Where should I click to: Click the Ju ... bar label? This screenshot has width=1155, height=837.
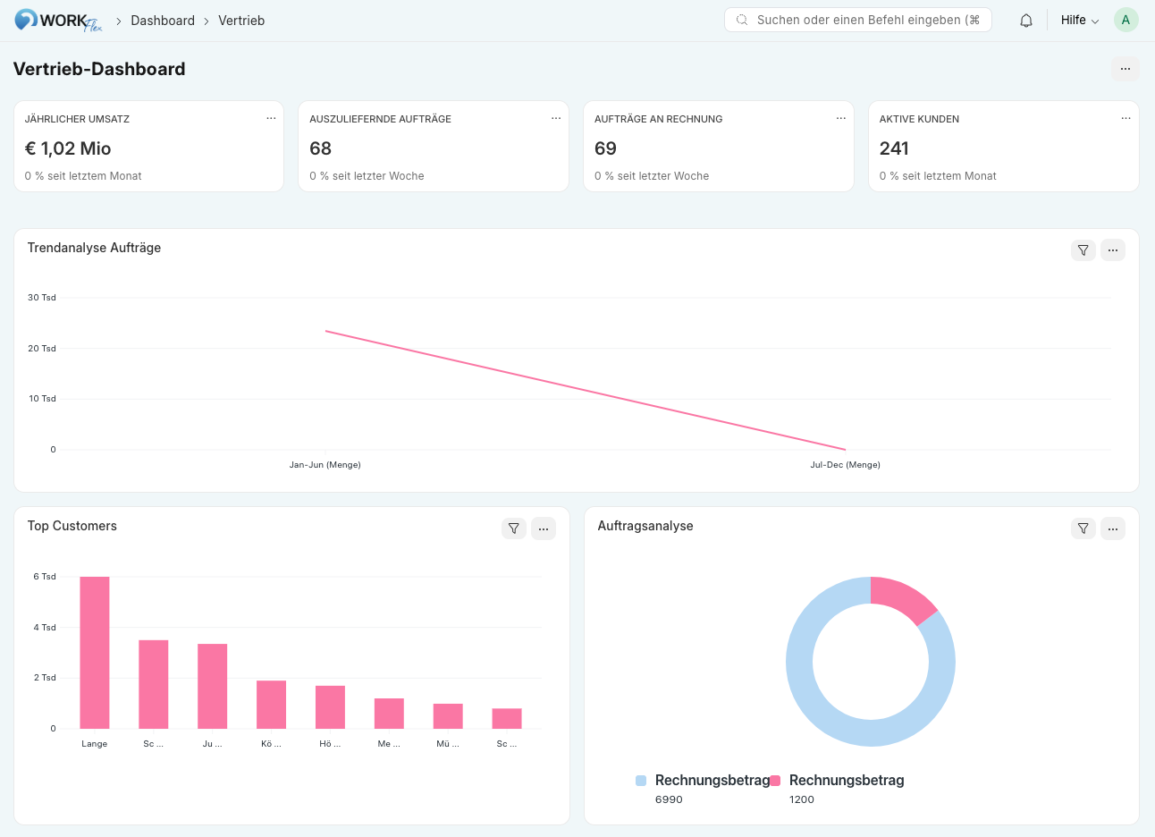(x=212, y=744)
